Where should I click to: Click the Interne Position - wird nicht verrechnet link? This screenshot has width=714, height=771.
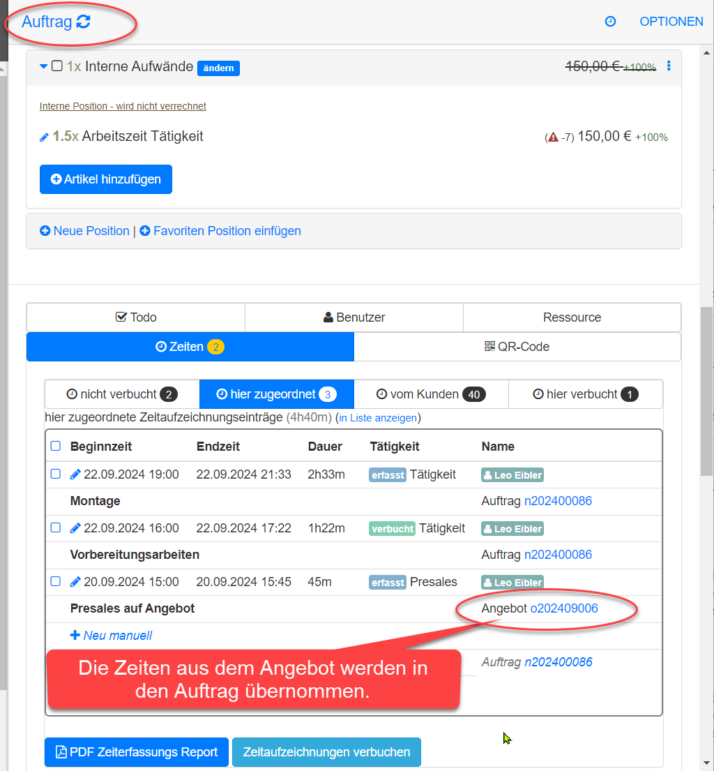[123, 106]
